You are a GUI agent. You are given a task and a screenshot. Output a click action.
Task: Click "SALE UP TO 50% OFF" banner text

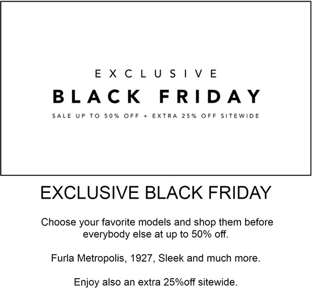[x=95, y=116]
